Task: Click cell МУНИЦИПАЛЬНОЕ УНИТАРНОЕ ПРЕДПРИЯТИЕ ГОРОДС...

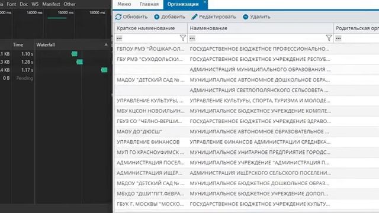Action: point(261,153)
